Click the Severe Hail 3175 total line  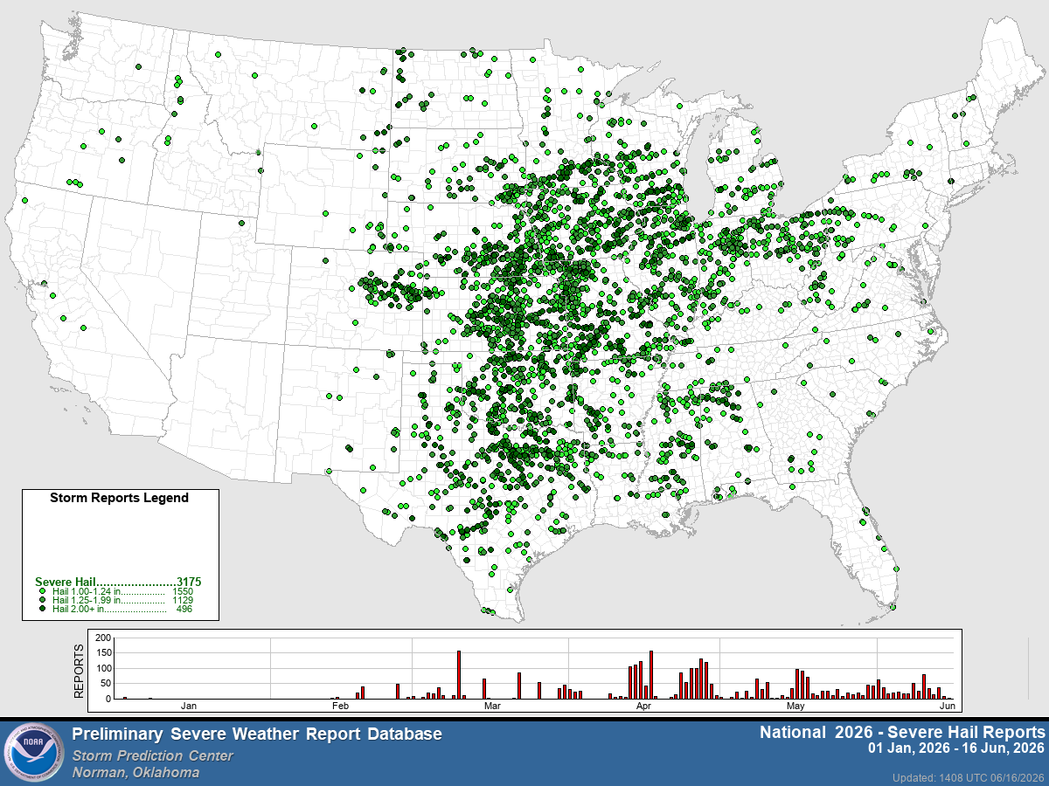click(119, 582)
